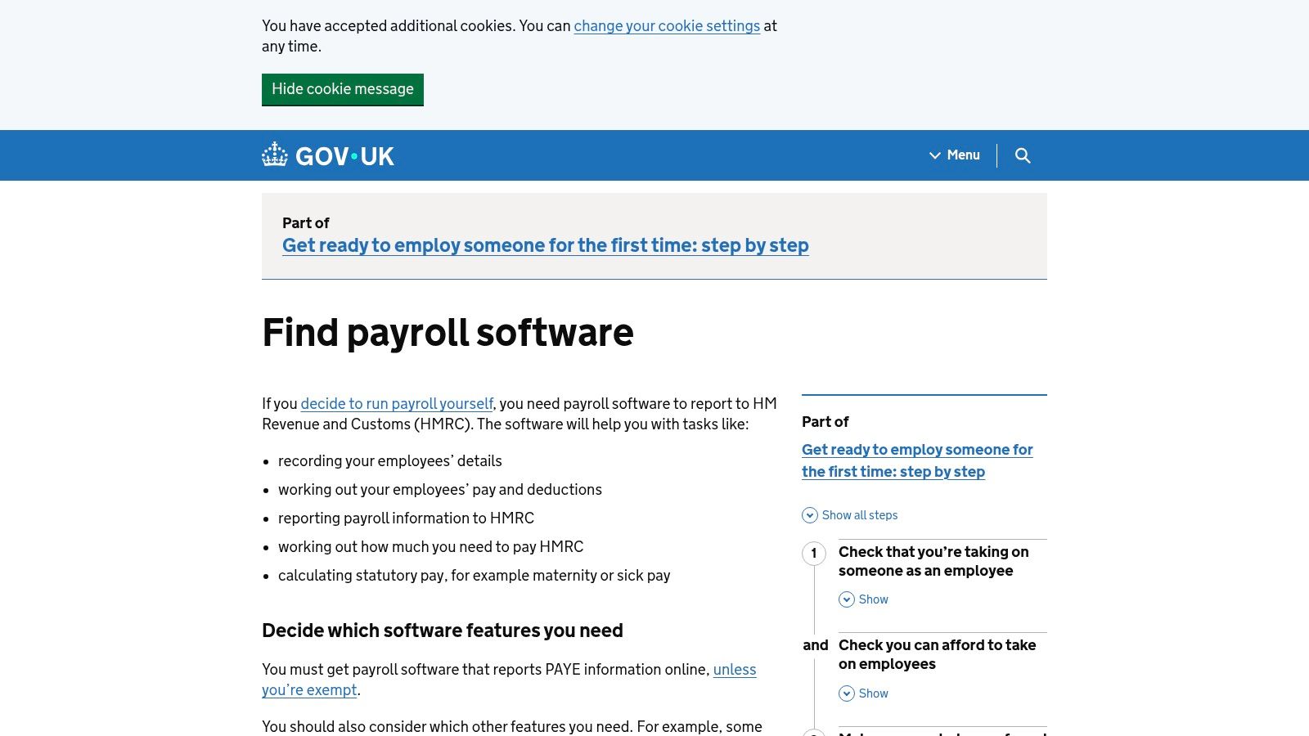Click the 'Find payroll software' page heading

click(x=448, y=332)
